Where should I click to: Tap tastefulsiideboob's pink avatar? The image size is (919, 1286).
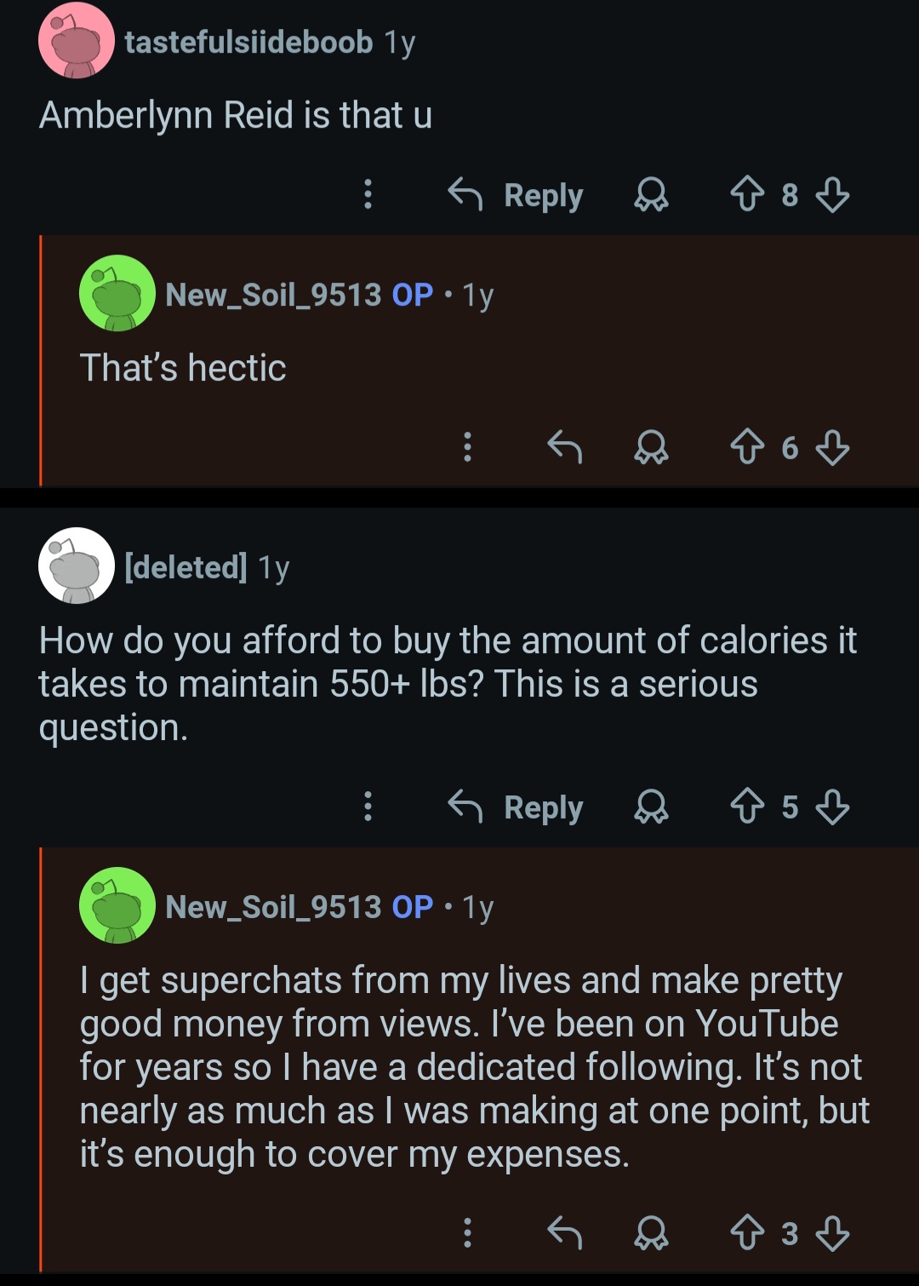[77, 41]
